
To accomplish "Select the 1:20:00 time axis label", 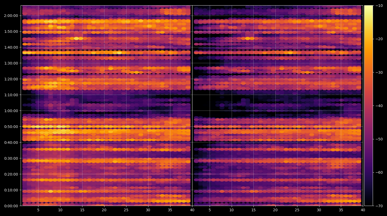I will pyautogui.click(x=11, y=79).
